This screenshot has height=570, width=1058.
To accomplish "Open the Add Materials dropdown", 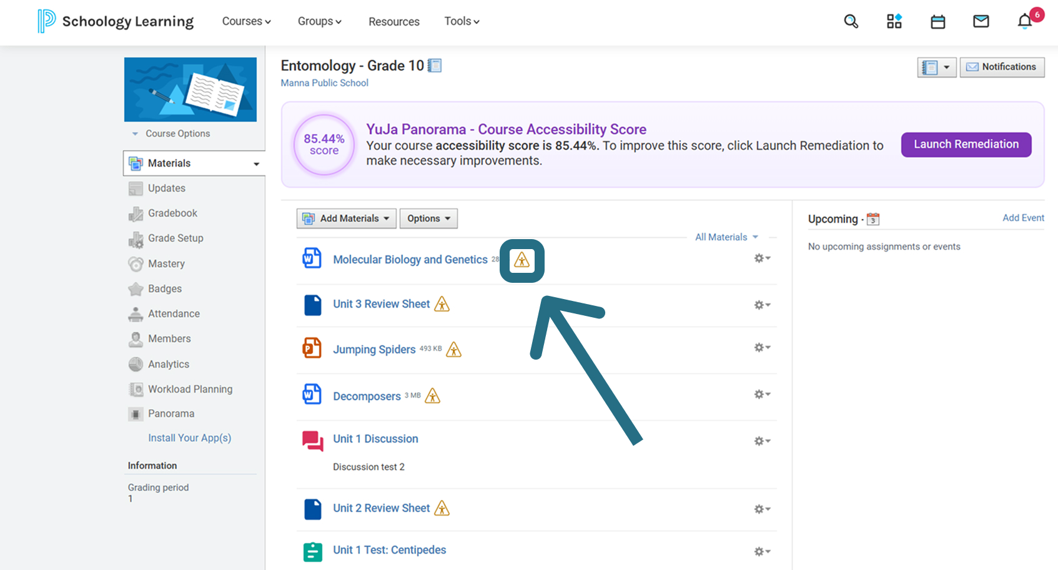I will pyautogui.click(x=347, y=219).
